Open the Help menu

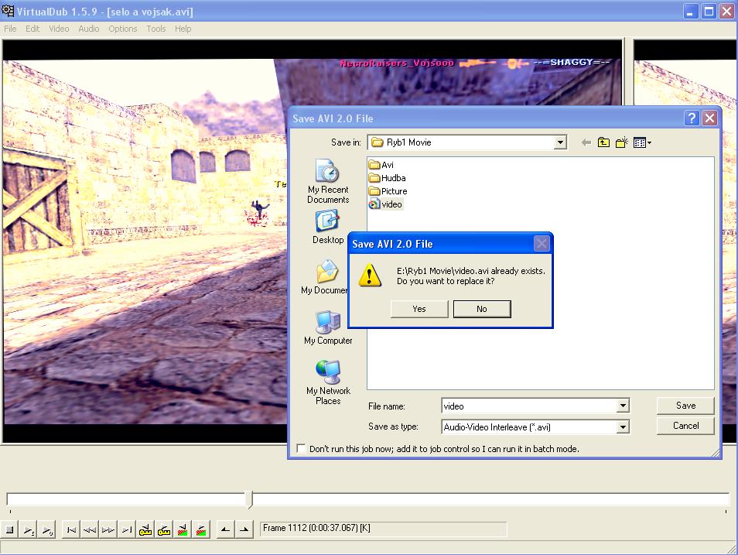click(183, 29)
